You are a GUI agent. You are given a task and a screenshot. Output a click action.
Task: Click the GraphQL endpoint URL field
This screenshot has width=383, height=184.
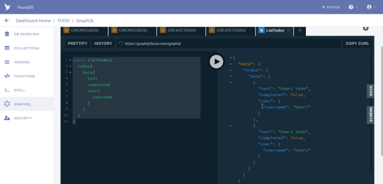tap(228, 44)
